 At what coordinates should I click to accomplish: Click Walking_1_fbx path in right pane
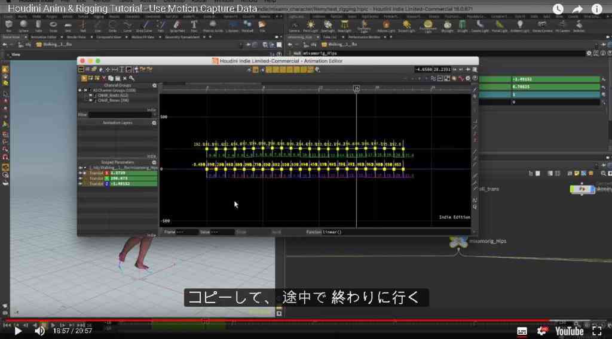point(340,45)
